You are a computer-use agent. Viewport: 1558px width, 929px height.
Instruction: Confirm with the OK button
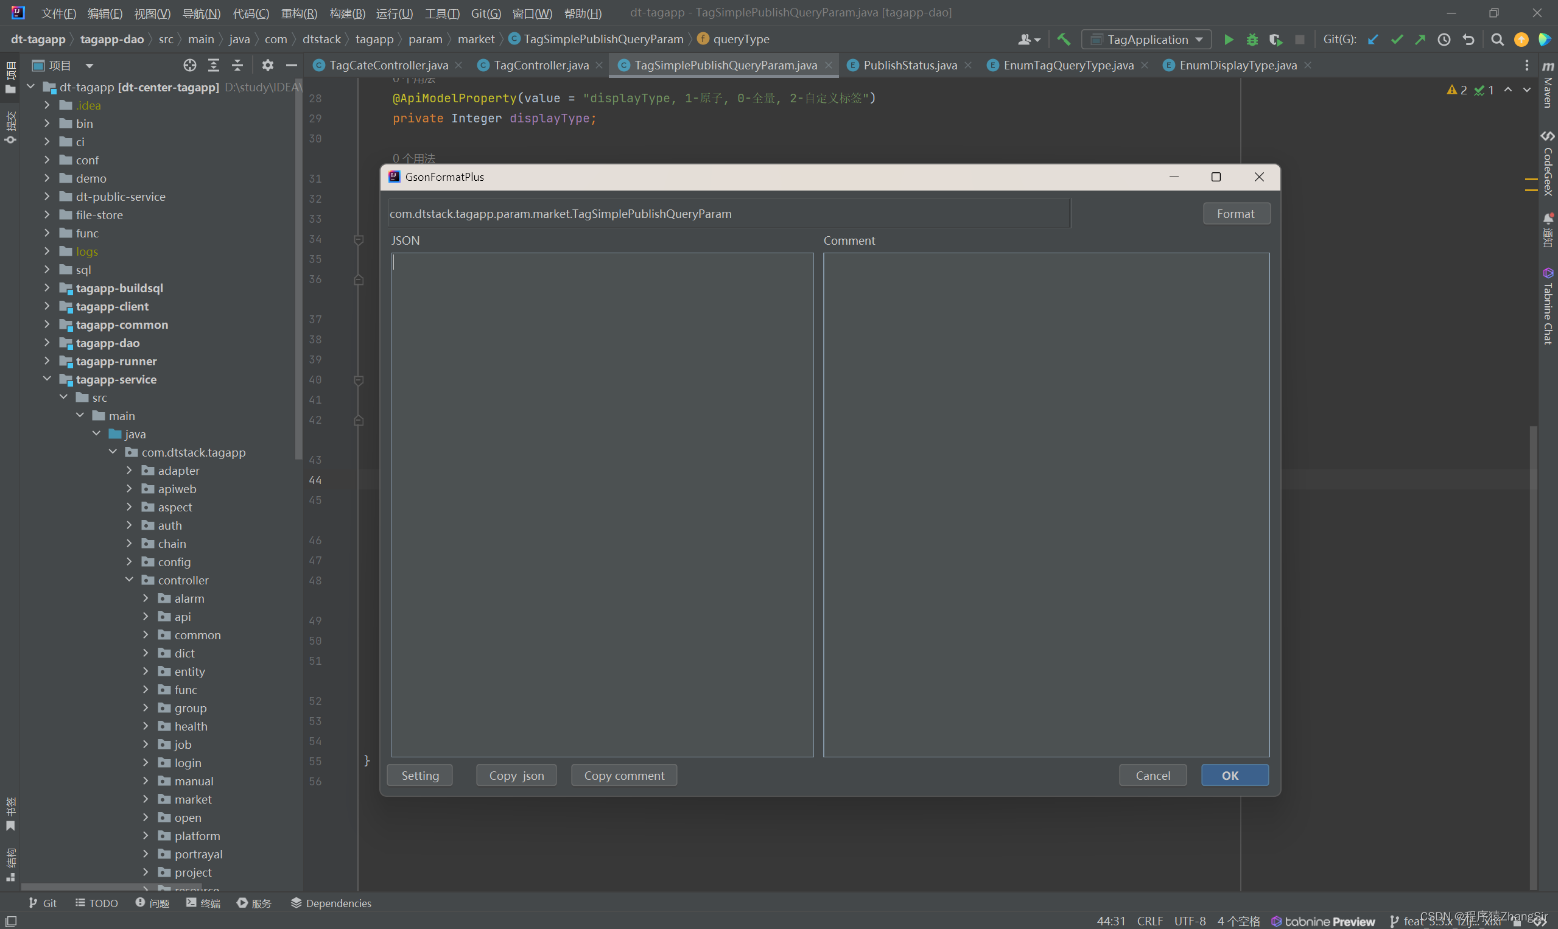click(x=1235, y=776)
